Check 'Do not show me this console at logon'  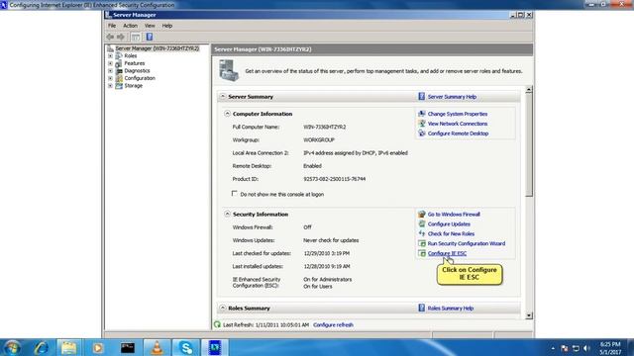click(235, 194)
